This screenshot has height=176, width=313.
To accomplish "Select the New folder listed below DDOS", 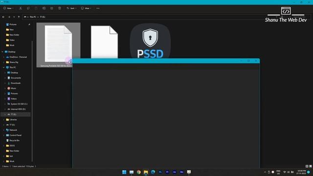I will (14, 151).
